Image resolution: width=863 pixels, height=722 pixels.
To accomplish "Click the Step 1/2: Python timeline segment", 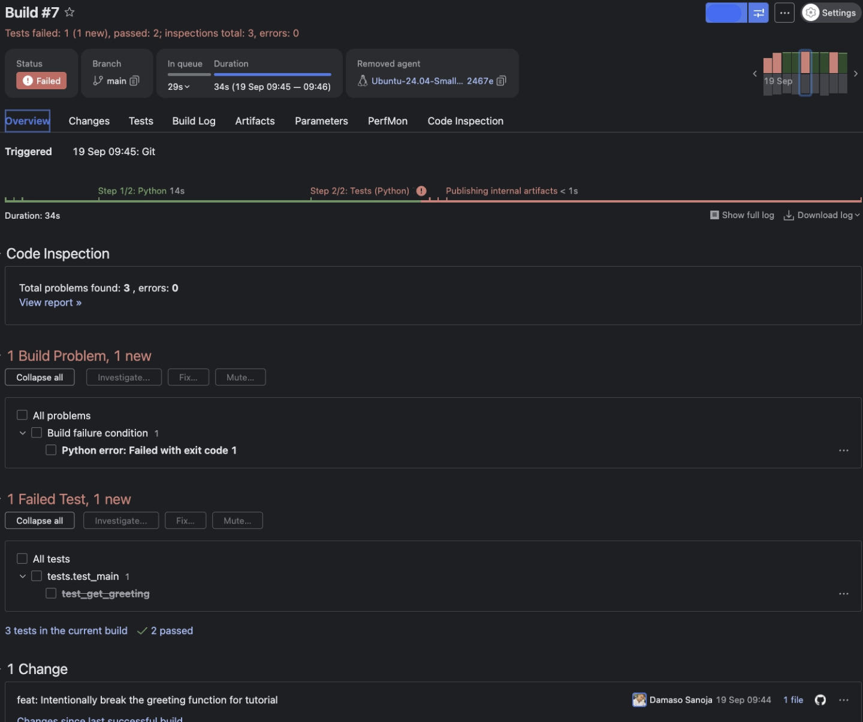I will coord(141,191).
